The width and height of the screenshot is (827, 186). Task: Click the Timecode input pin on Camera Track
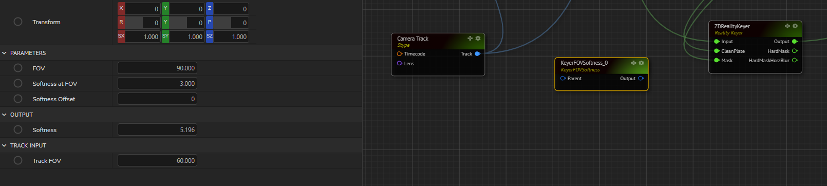click(400, 54)
